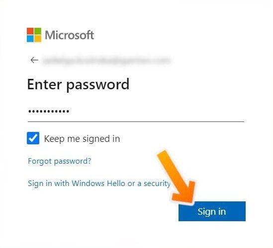Toggle via the Keep me signed in label
Viewport: 273px width, 248px height.
82,139
